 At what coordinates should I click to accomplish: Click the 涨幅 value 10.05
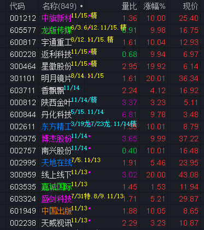[x=156, y=211]
